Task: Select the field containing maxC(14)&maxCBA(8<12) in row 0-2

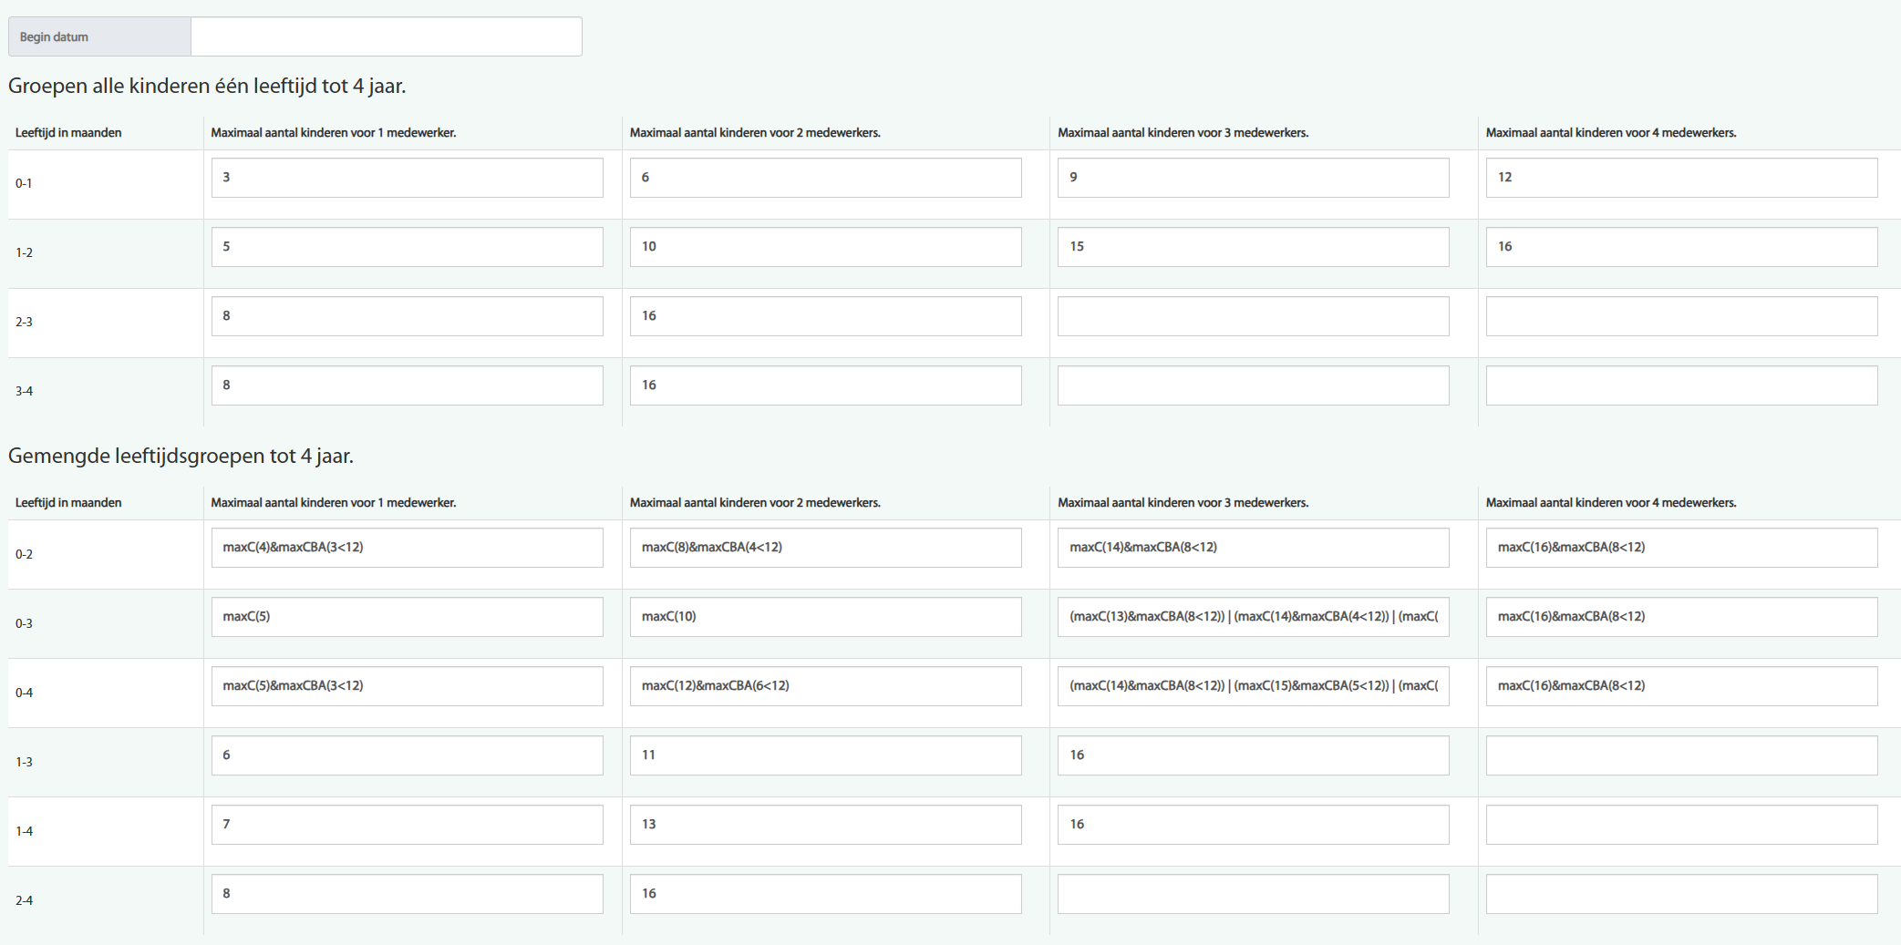Action: point(1253,548)
